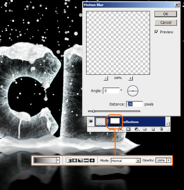Select the Reflected Gradient style icon
The image size is (184, 190).
pyautogui.click(x=86, y=160)
